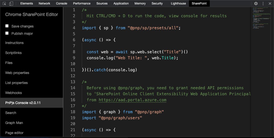Click the console.log "Web Title: " line
Screen dimensions: 274x138
click(132, 58)
